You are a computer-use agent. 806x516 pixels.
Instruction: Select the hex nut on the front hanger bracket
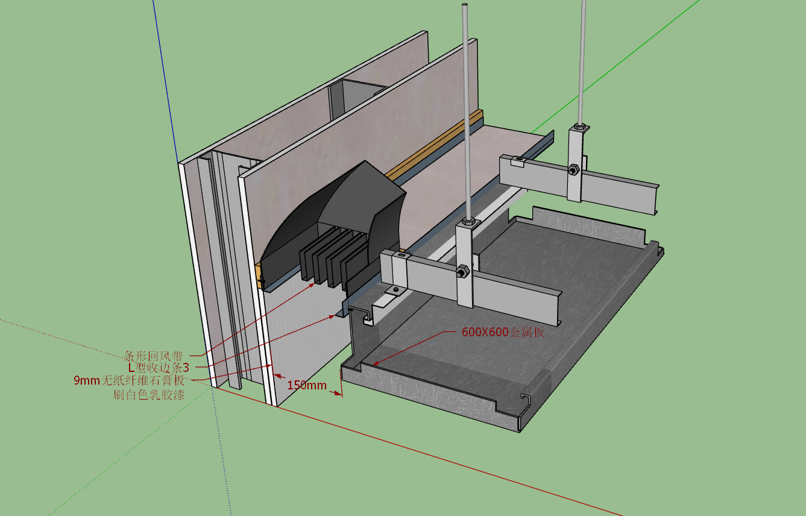tap(463, 272)
